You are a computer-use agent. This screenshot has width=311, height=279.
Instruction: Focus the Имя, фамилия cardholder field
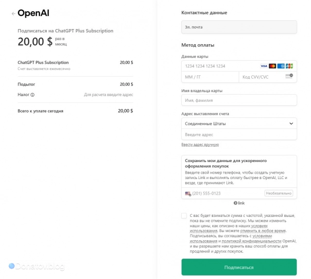(239, 100)
